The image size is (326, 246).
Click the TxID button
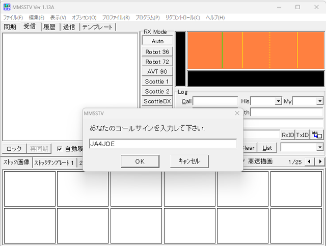[302, 135]
